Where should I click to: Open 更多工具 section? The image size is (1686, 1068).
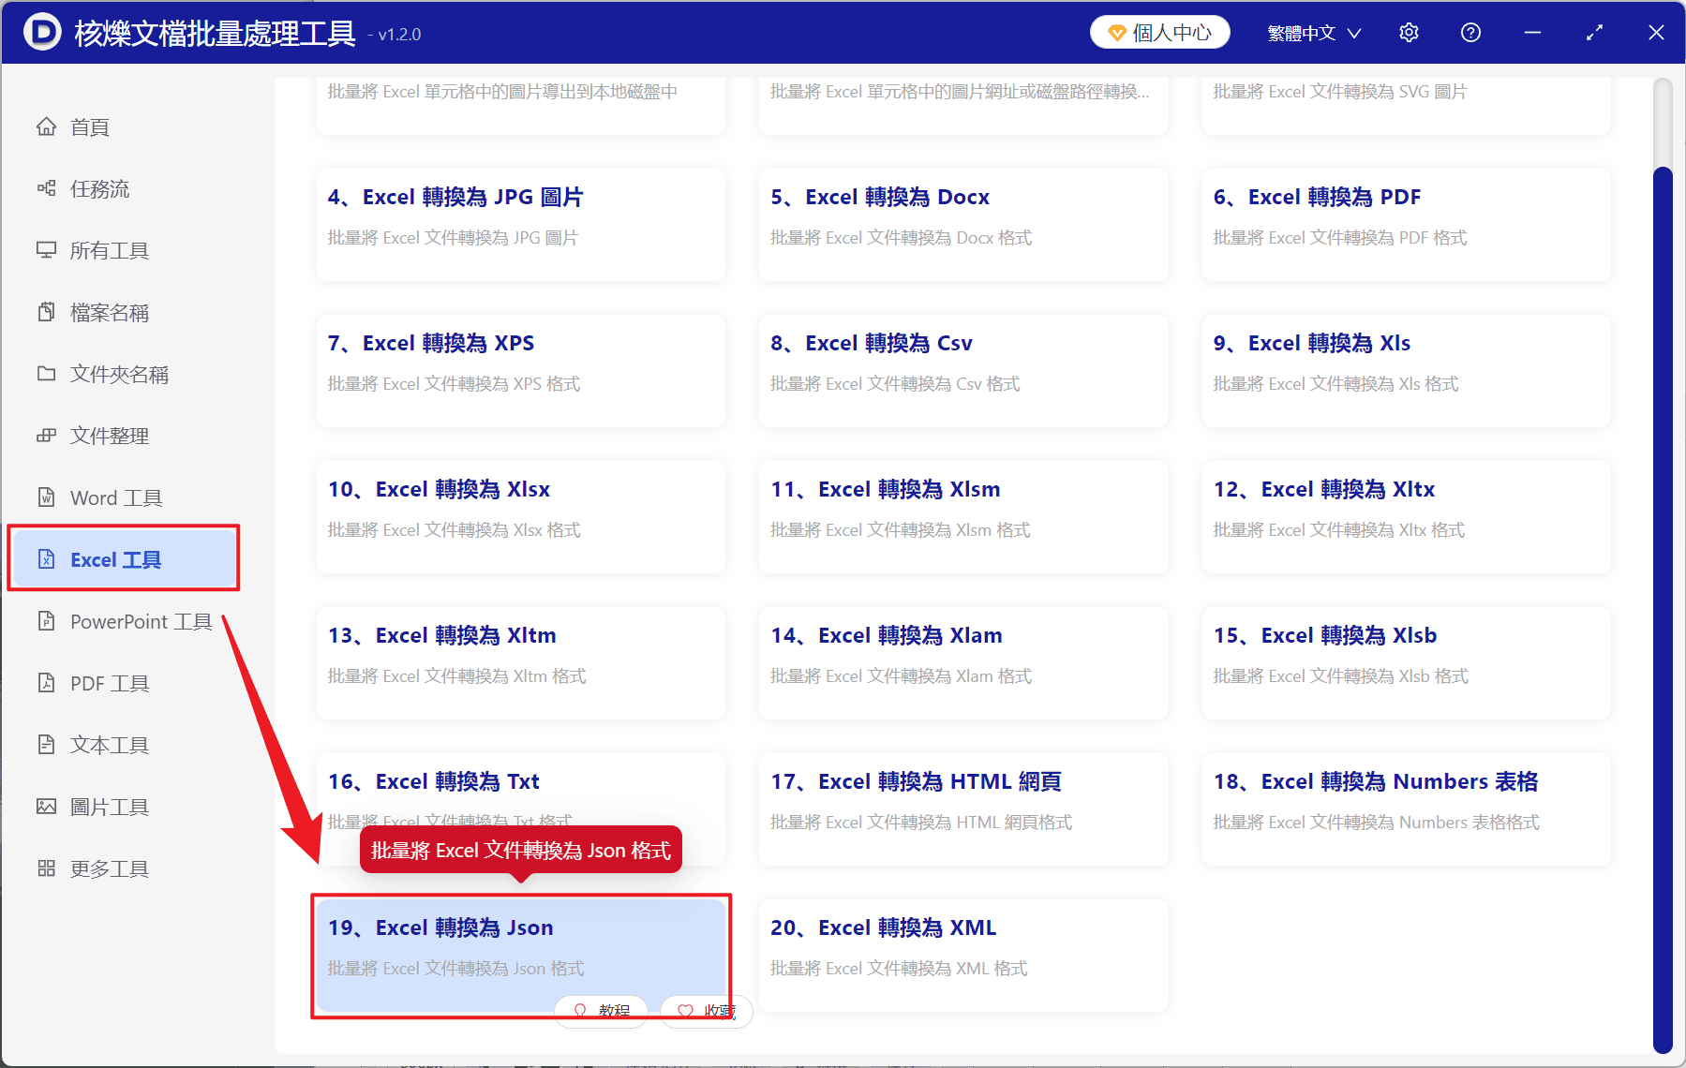point(123,868)
